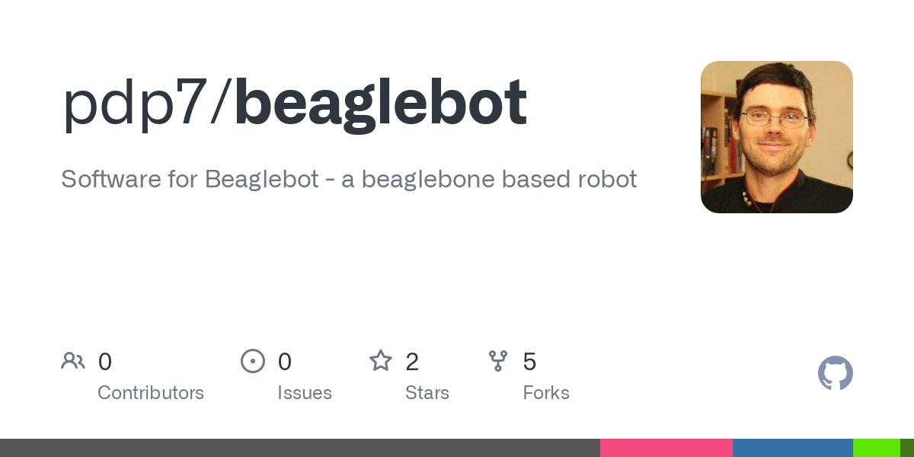Open the GitHub Octocat logo
This screenshot has height=457, width=914.
pyautogui.click(x=835, y=373)
